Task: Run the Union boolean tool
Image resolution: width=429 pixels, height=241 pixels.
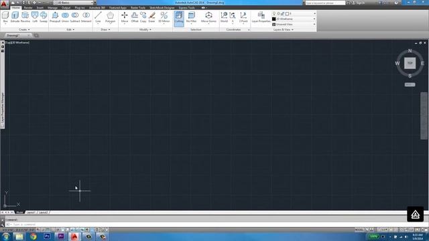Action: tap(65, 17)
